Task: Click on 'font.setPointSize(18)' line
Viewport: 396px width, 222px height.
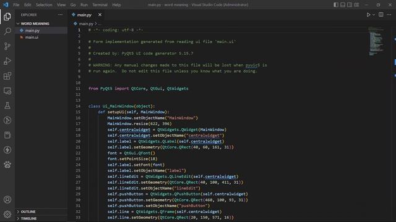Action: pyautogui.click(x=132, y=159)
